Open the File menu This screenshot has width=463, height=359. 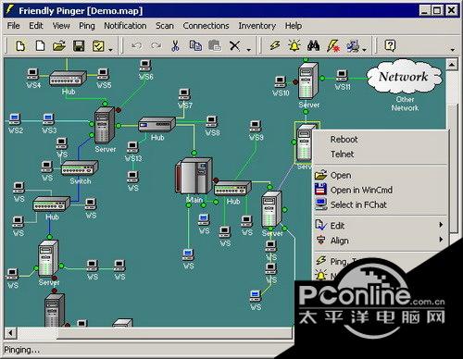coord(13,26)
